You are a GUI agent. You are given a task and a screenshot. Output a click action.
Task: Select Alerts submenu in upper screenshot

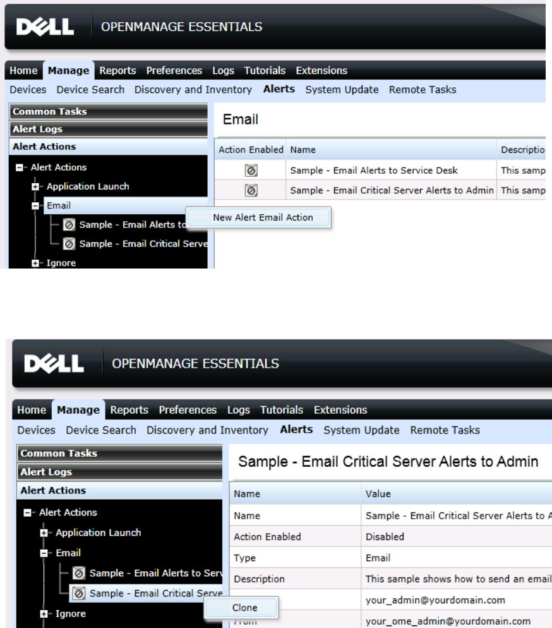pos(279,89)
